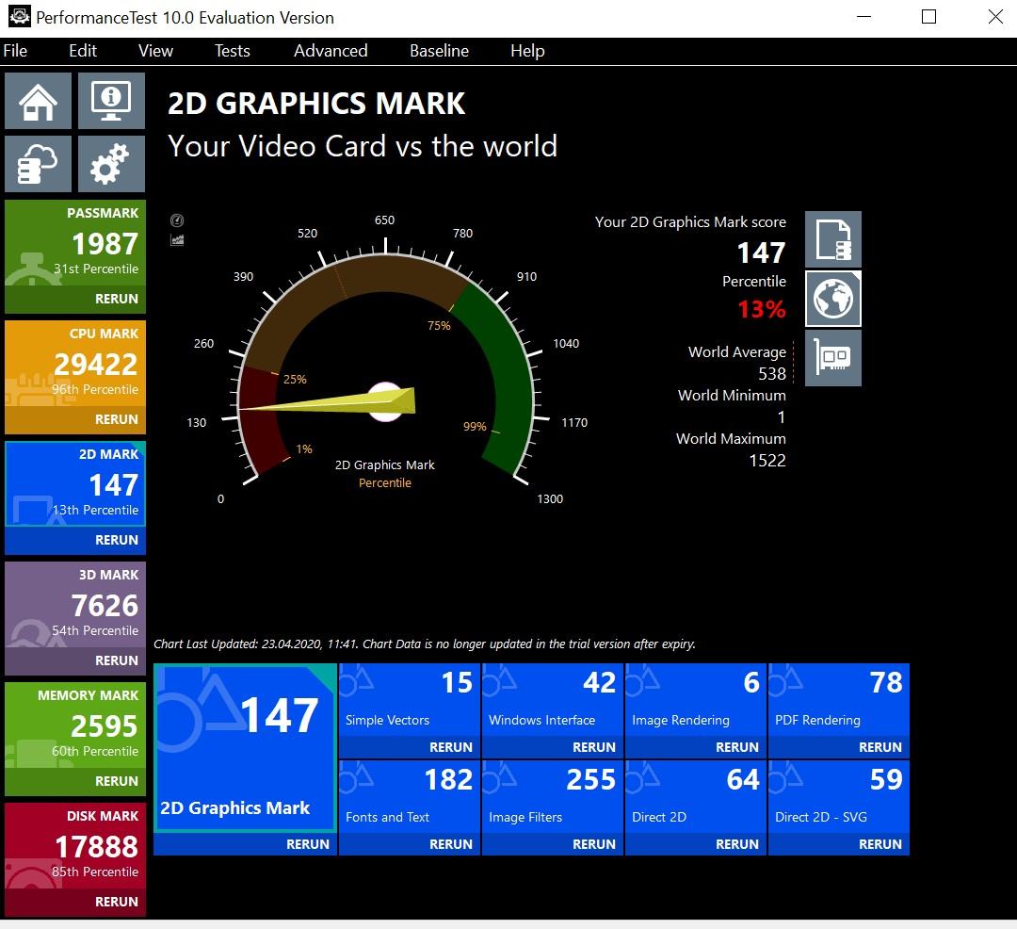Rerun the PDF Rendering test
The height and width of the screenshot is (929, 1017).
839,747
